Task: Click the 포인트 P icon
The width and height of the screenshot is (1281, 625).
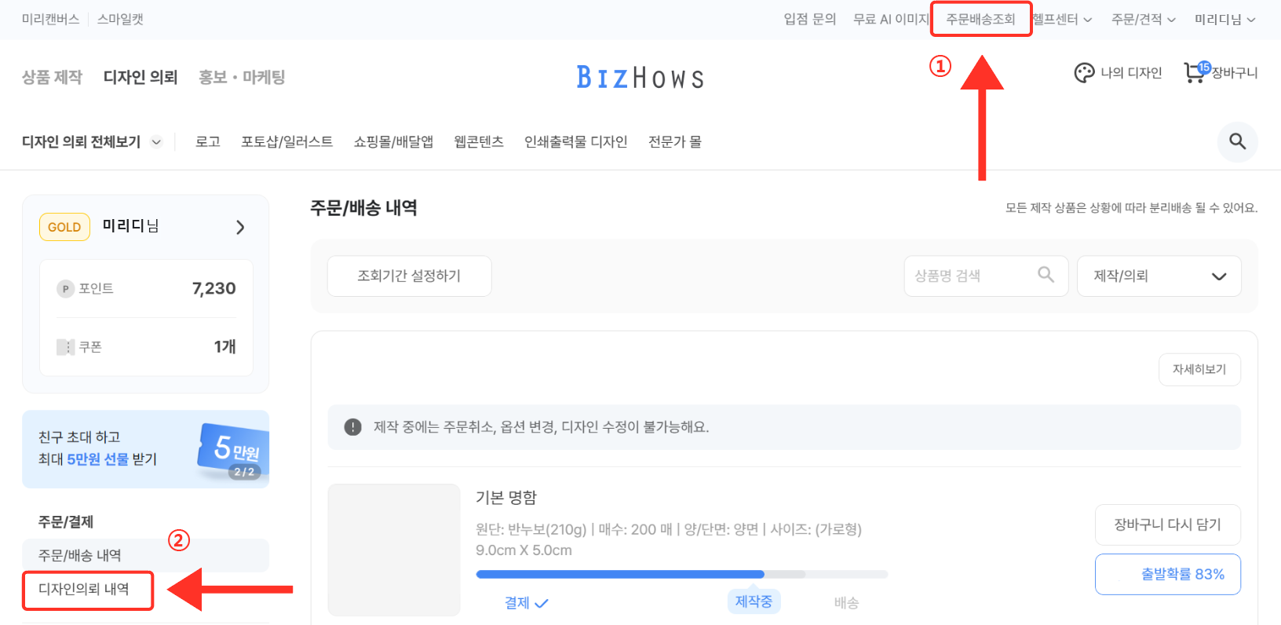Action: click(x=65, y=289)
